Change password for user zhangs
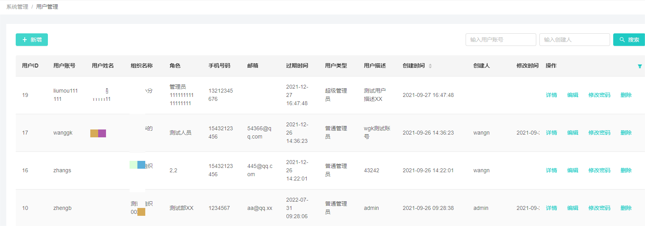Screen dimensions: 645x226 coord(599,170)
